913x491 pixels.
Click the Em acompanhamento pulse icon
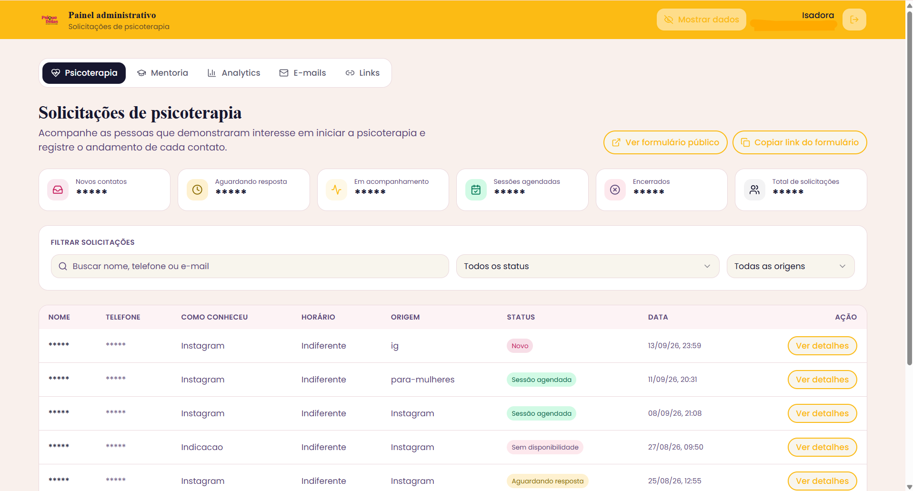pos(336,190)
